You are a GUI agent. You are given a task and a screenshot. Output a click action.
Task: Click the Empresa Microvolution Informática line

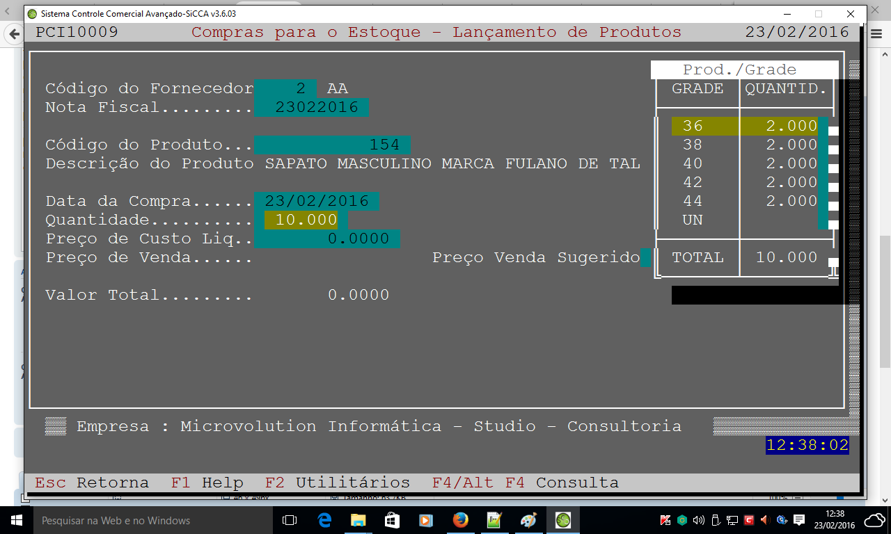click(379, 426)
